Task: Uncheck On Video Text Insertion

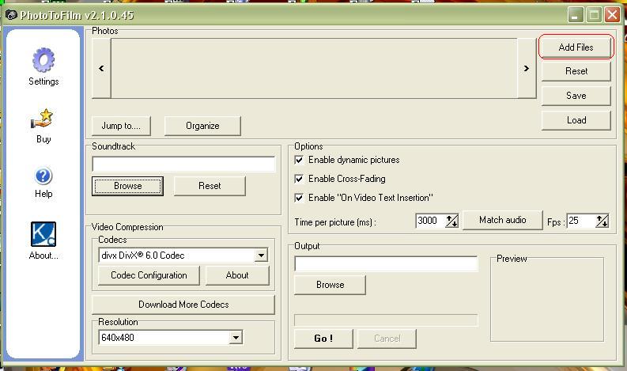Action: [x=299, y=198]
